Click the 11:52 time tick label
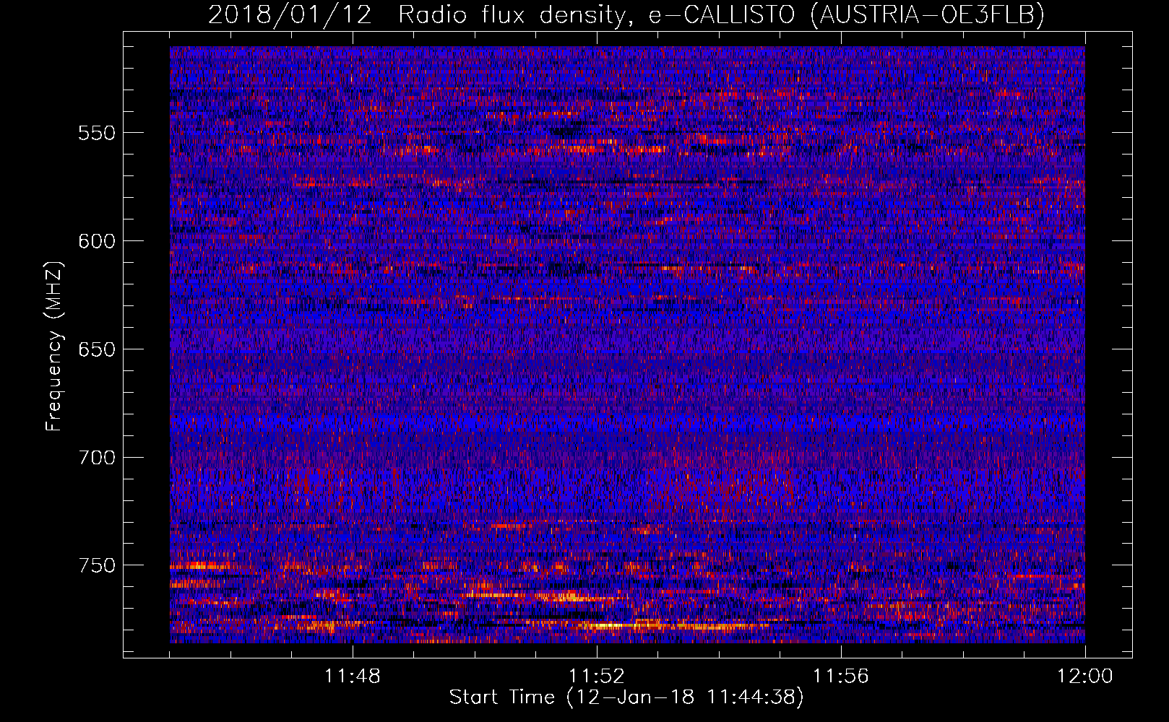The height and width of the screenshot is (722, 1169). (x=597, y=677)
